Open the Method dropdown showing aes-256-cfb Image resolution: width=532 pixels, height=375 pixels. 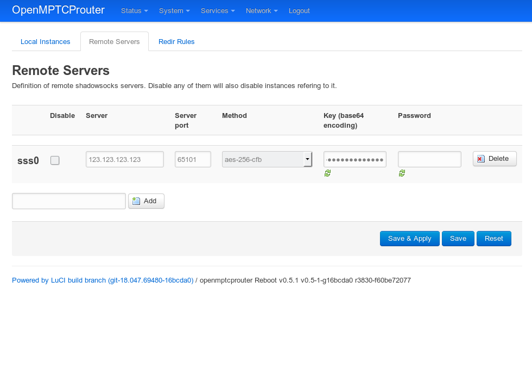click(267, 159)
